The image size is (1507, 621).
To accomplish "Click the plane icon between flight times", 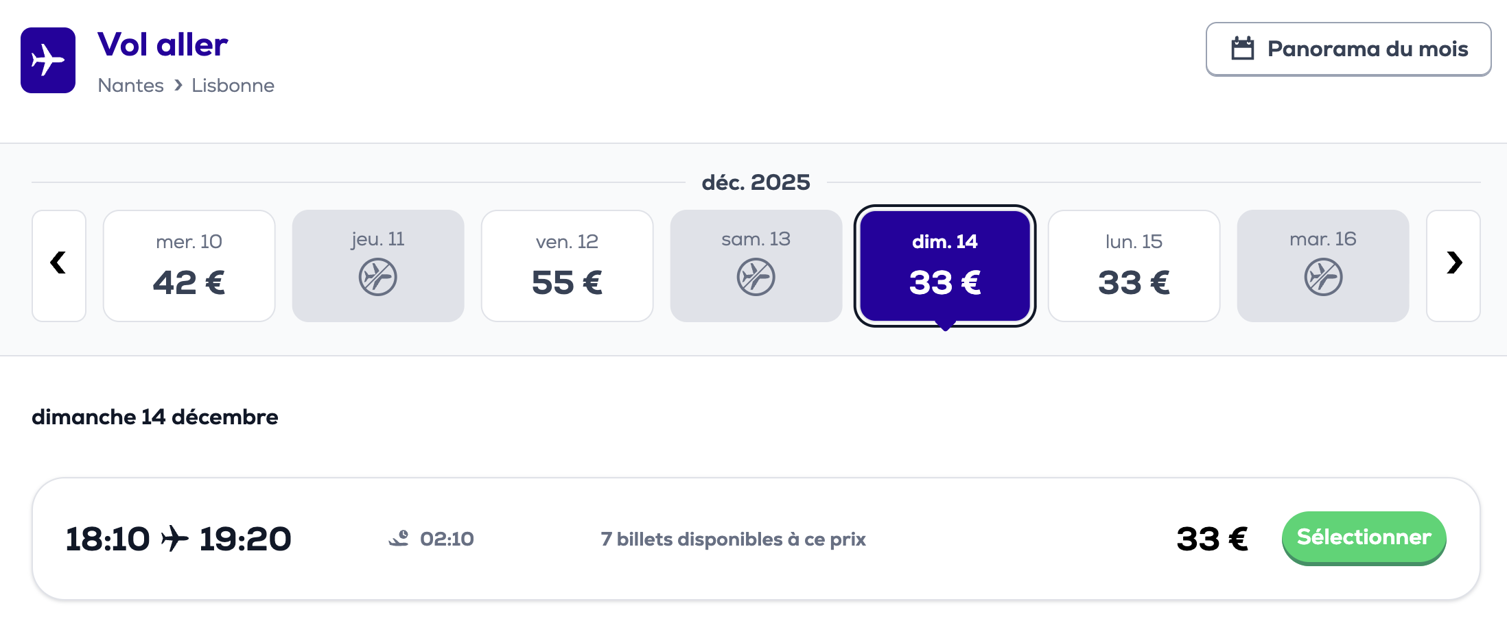I will click(x=175, y=539).
